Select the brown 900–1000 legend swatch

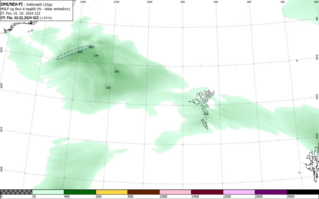(x=144, y=192)
